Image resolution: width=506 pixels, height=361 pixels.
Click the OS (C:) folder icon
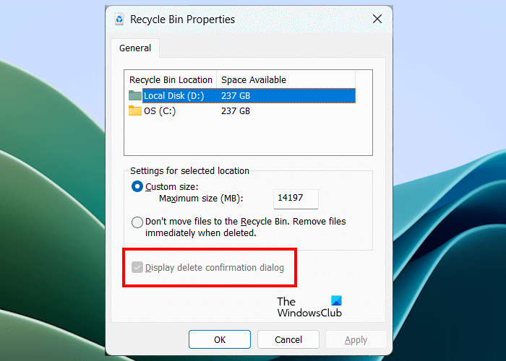tap(135, 111)
